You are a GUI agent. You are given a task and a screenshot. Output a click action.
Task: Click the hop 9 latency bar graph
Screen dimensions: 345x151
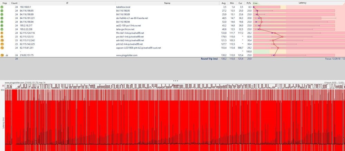point(299,36)
